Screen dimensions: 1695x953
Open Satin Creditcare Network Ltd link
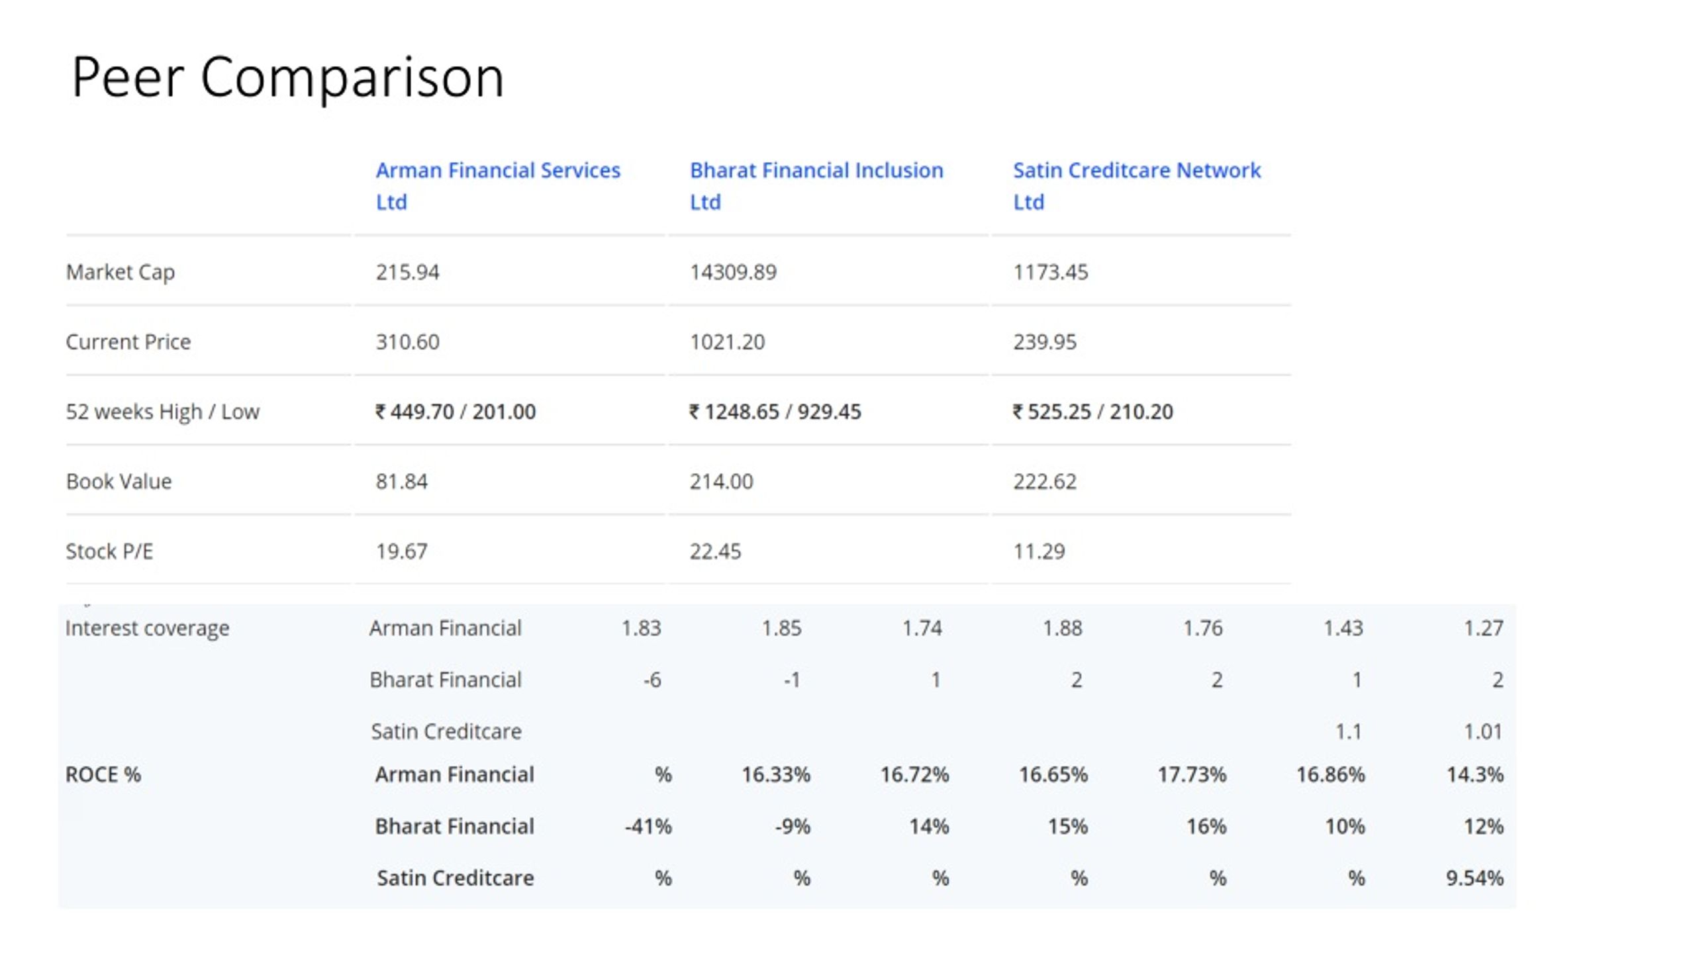pos(1137,186)
